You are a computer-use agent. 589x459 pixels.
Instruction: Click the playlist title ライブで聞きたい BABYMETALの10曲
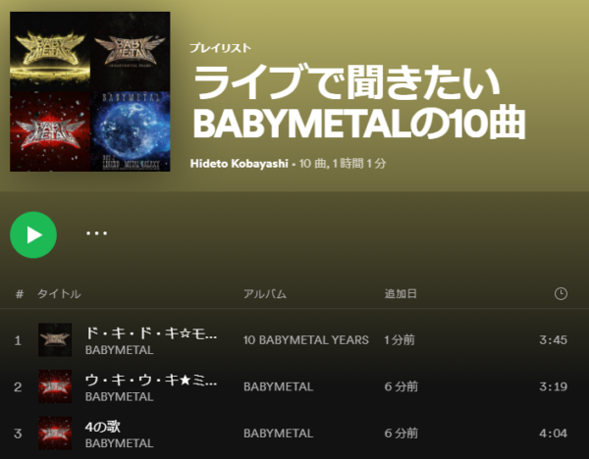point(358,102)
